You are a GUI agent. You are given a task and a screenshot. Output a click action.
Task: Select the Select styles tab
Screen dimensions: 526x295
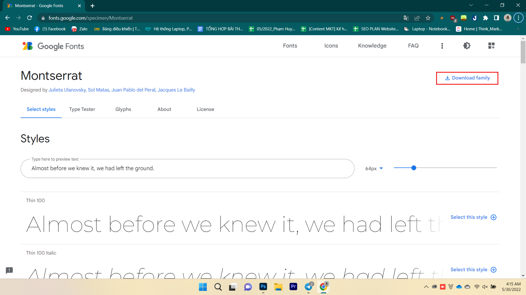(x=41, y=109)
